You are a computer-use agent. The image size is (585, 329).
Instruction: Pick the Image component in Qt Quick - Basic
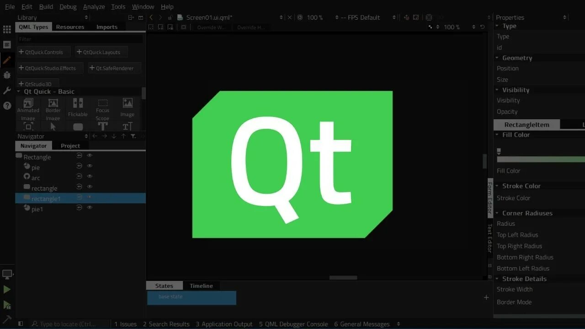pos(128,108)
